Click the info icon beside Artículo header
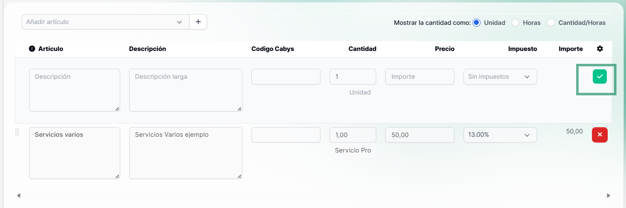The image size is (626, 208). click(32, 49)
